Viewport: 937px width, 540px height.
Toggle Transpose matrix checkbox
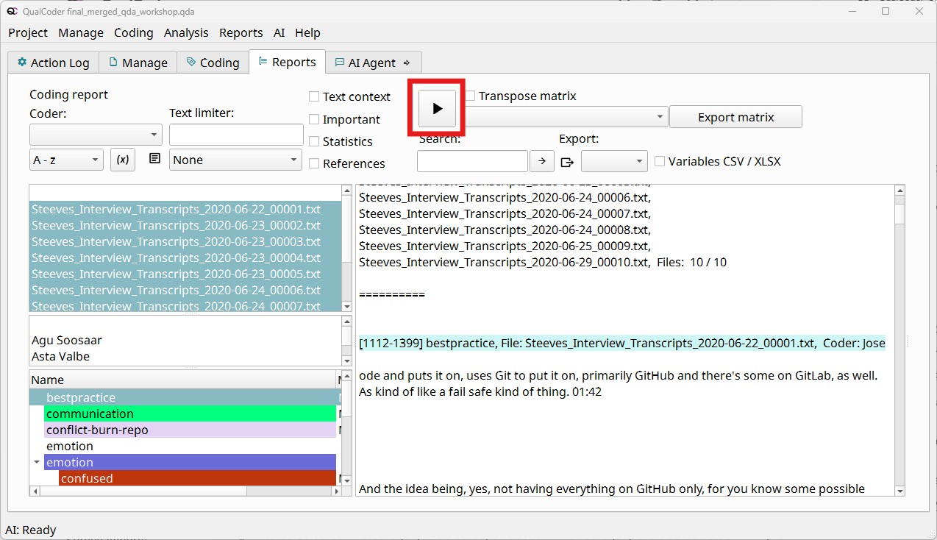click(x=471, y=96)
